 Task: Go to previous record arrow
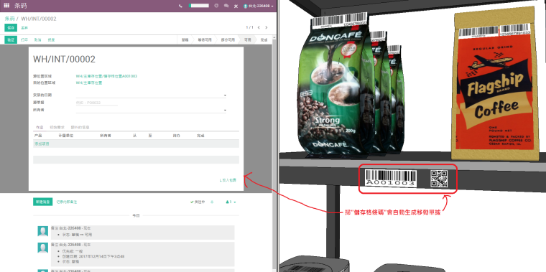(259, 27)
